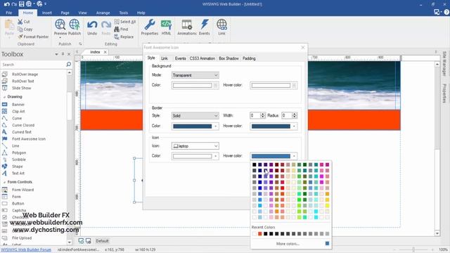Switch to the Insert ribbon tab
450x253 pixels.
coord(47,13)
